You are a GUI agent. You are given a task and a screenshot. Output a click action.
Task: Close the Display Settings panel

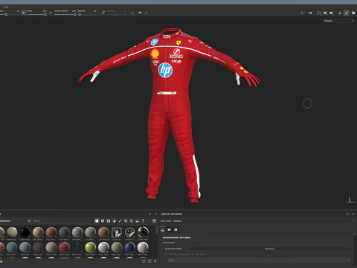[353, 214]
